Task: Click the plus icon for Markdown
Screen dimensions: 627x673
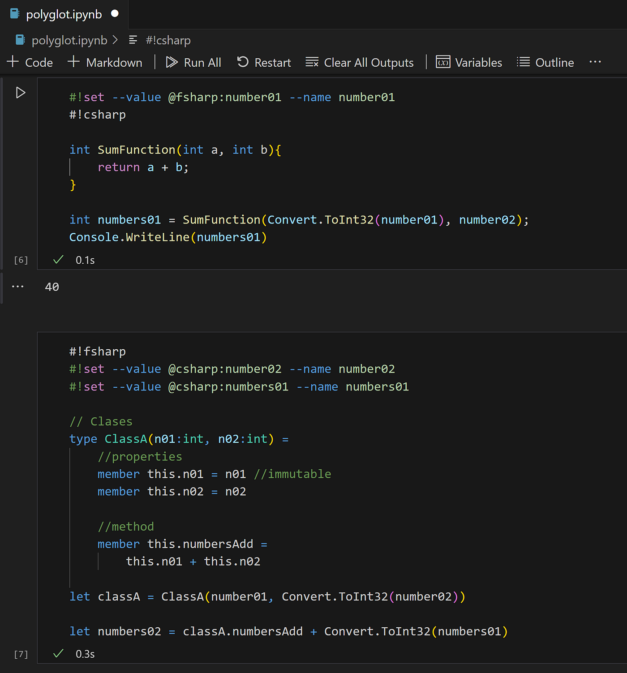Action: [x=73, y=62]
